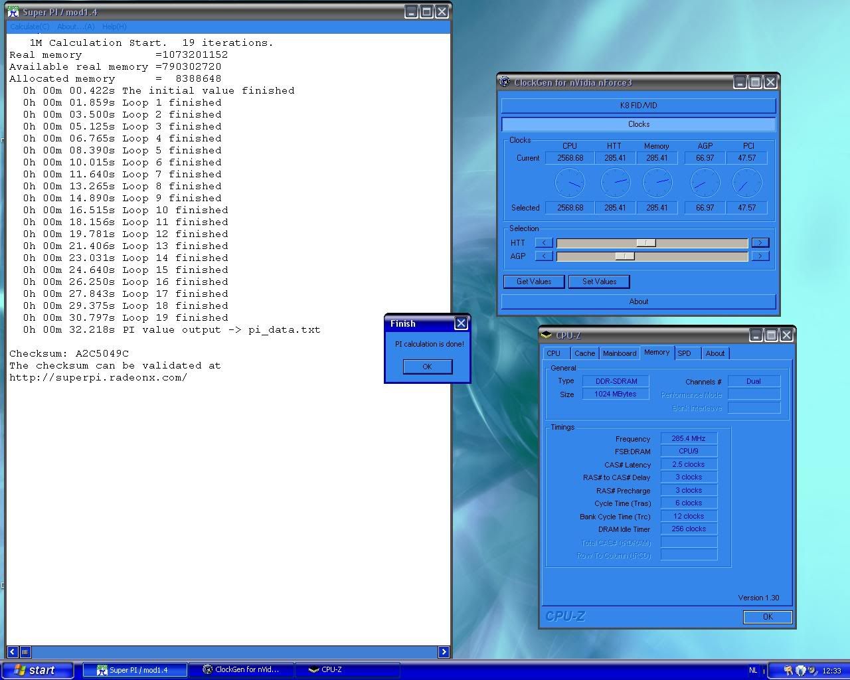
Task: Click the AGP Selected value 66.97
Action: coord(705,208)
